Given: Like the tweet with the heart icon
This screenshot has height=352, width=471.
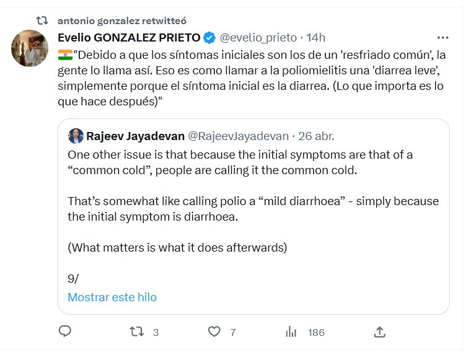Looking at the screenshot, I should (214, 332).
